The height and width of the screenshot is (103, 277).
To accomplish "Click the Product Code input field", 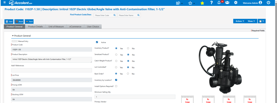I will pyautogui.click(x=51, y=49).
